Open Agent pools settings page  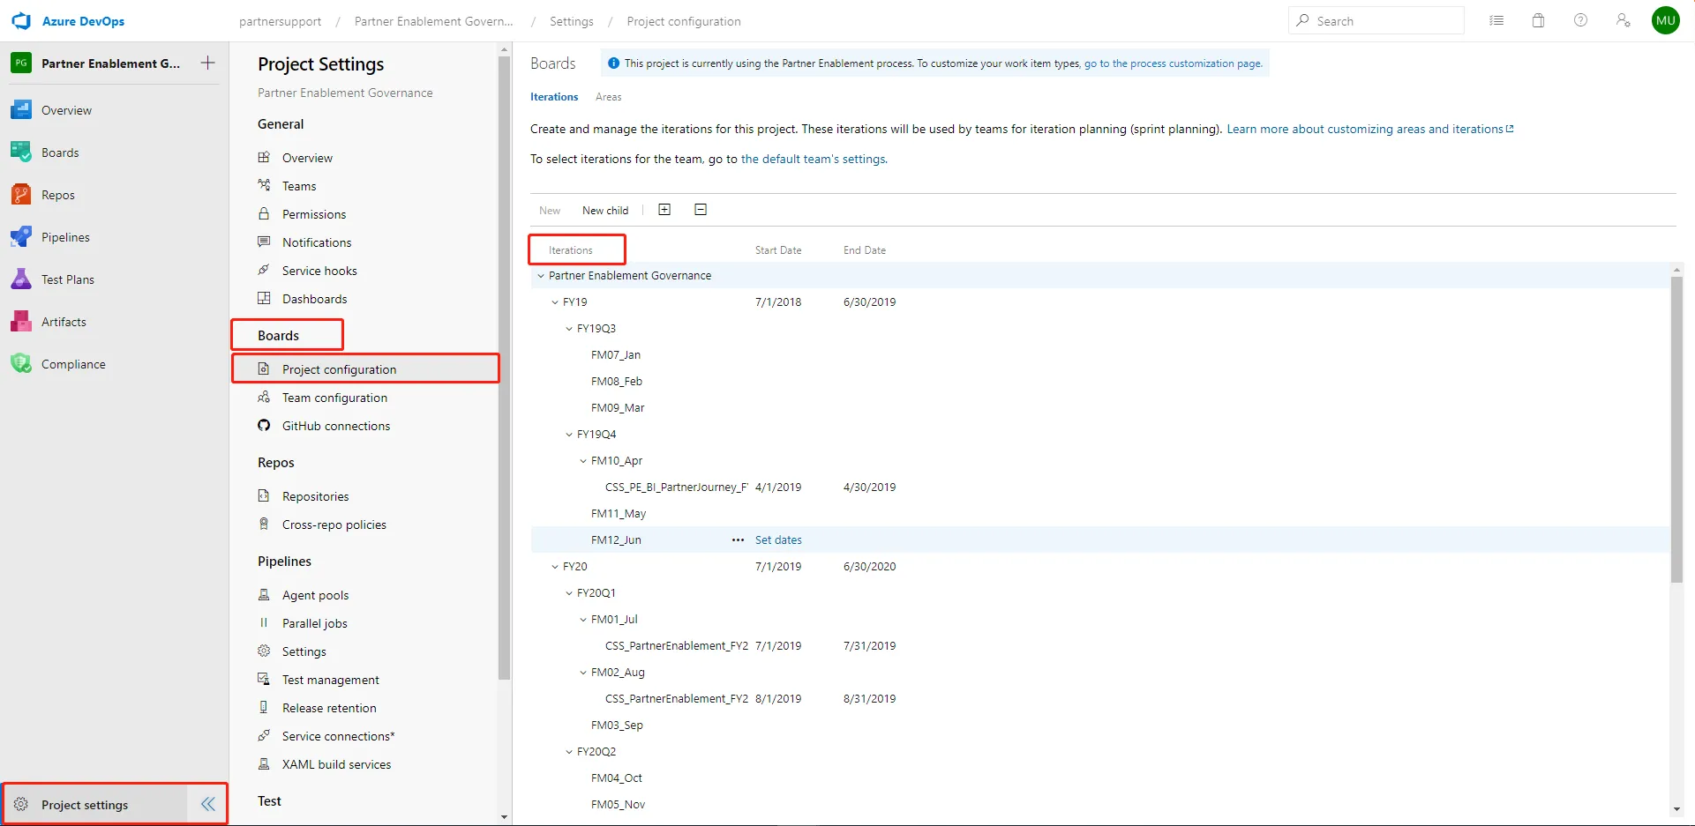[315, 595]
